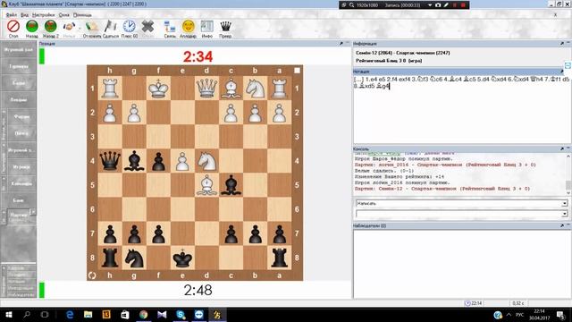This screenshot has width=572, height=322.
Task: Take a screenshot with the recorder camera icon
Action: (x=438, y=5)
